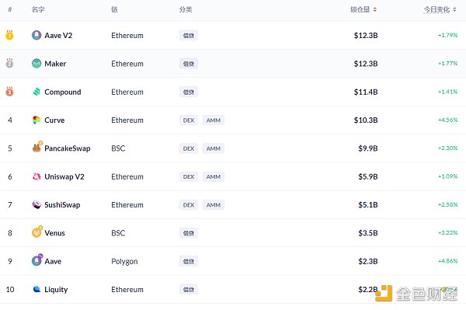Image resolution: width=466 pixels, height=310 pixels.
Task: Click the Uniswap V2 unicorn icon
Action: point(37,176)
